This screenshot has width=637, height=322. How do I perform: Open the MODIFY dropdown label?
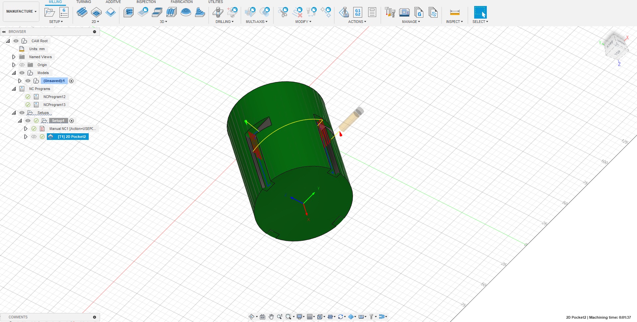(x=303, y=22)
